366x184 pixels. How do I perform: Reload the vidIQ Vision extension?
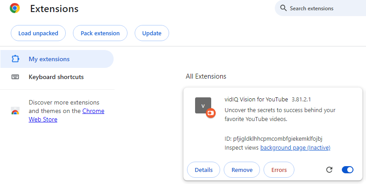(x=329, y=170)
